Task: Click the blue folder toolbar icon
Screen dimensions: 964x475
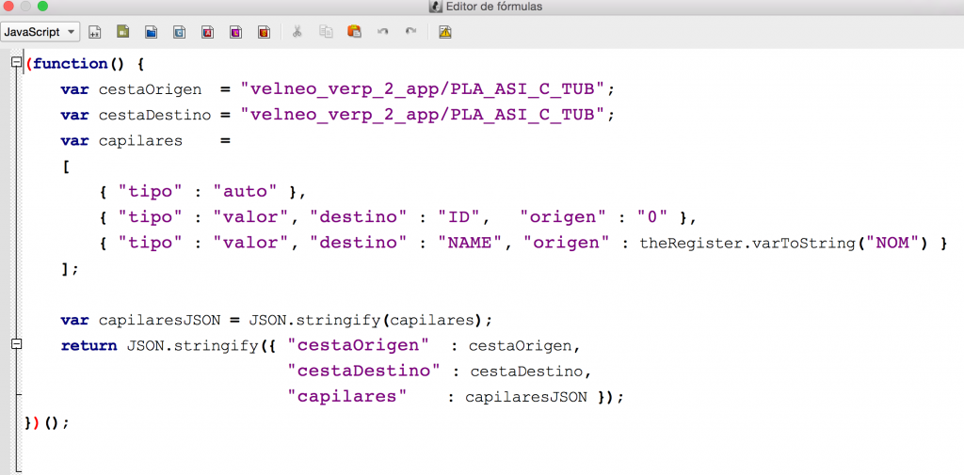Action: coord(152,32)
